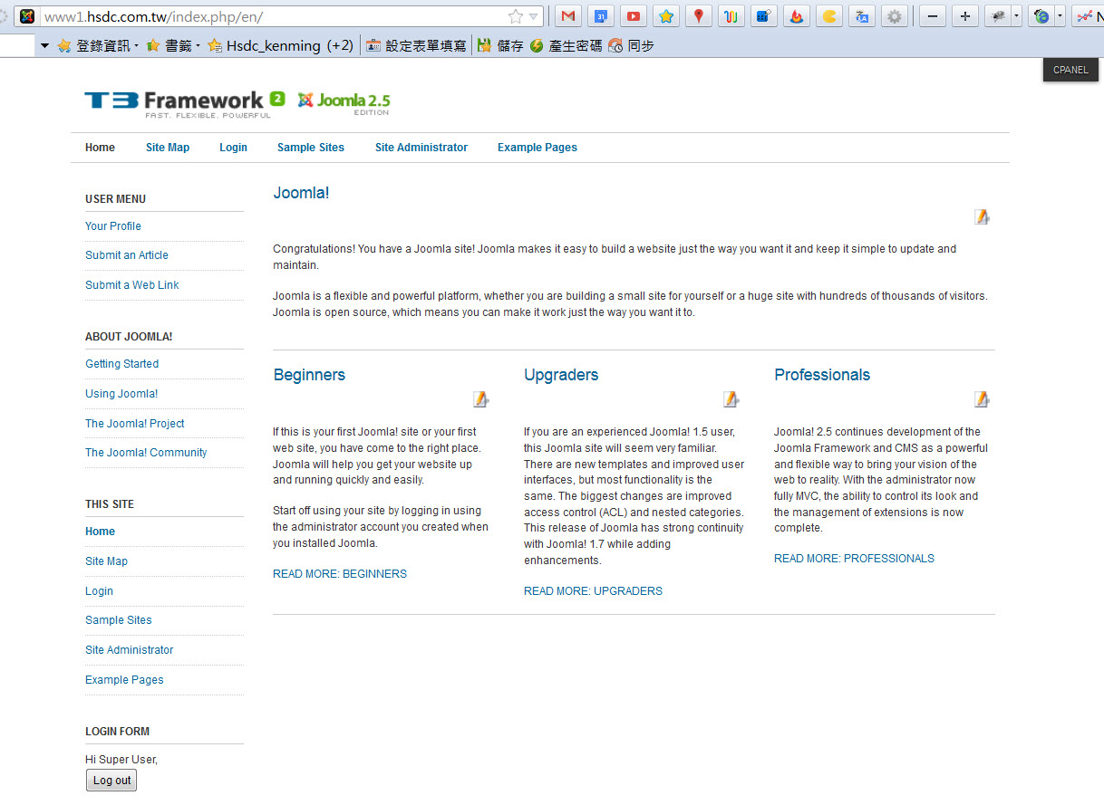Open The Joomla! Project link
Image resolution: width=1104 pixels, height=805 pixels.
(135, 424)
